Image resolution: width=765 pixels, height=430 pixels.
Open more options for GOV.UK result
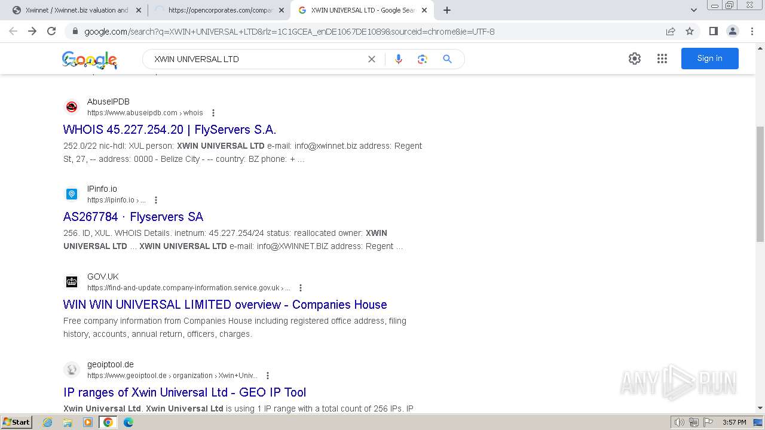(301, 288)
